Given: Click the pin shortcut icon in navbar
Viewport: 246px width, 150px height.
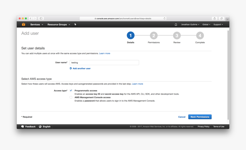Looking at the screenshot, I should pyautogui.click(x=75, y=25).
